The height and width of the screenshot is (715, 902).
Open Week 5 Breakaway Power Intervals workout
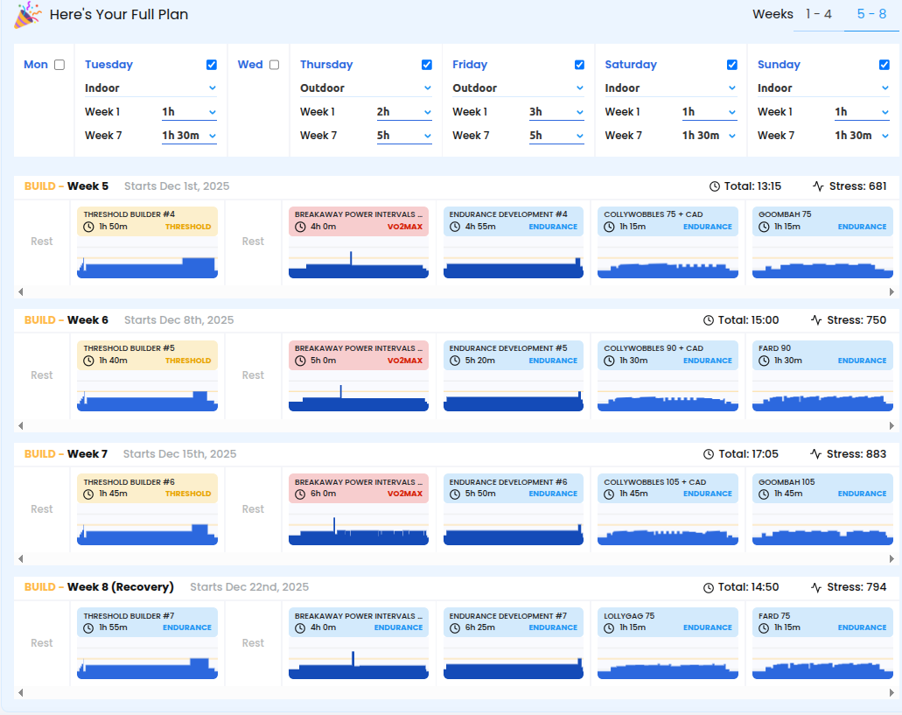click(x=358, y=221)
